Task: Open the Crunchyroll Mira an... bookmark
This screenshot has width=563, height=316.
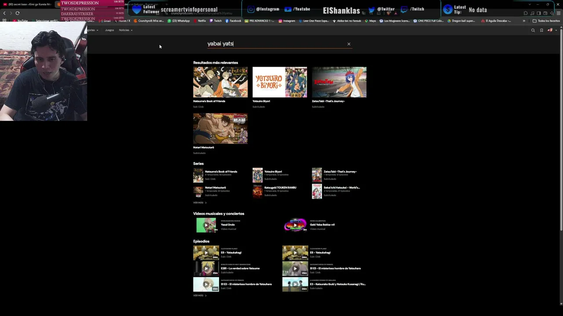Action: [149, 21]
